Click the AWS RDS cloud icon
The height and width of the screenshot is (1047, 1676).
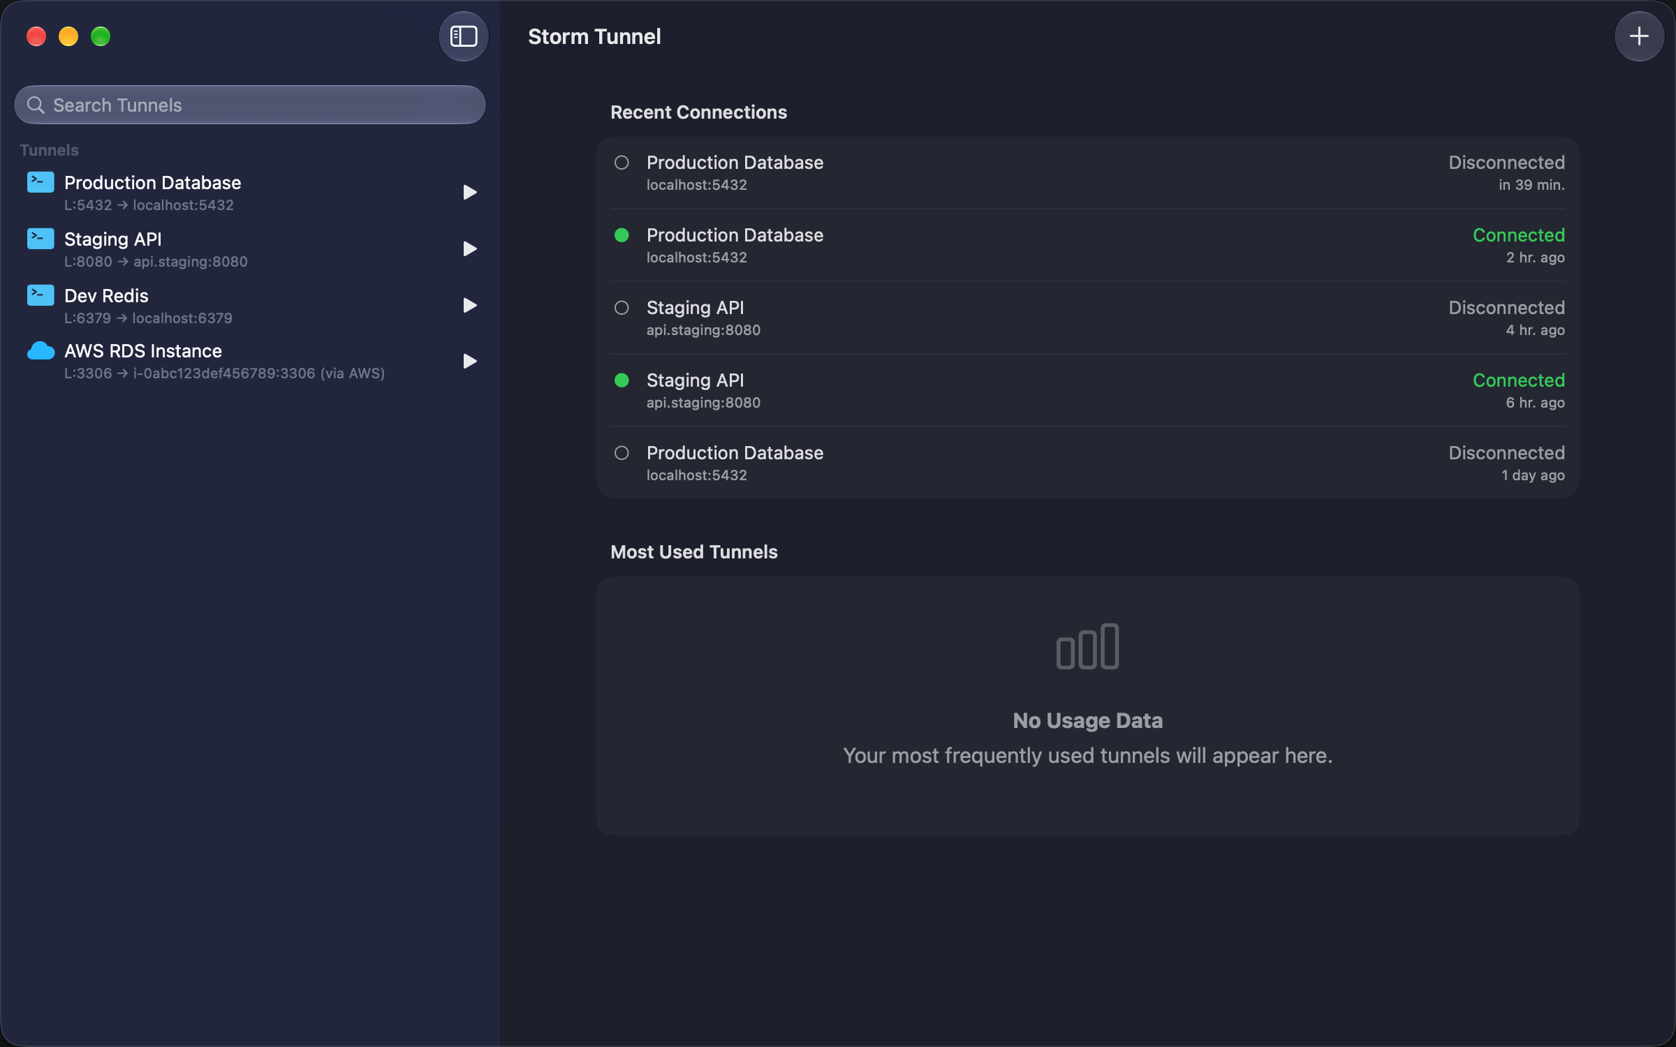tap(41, 350)
